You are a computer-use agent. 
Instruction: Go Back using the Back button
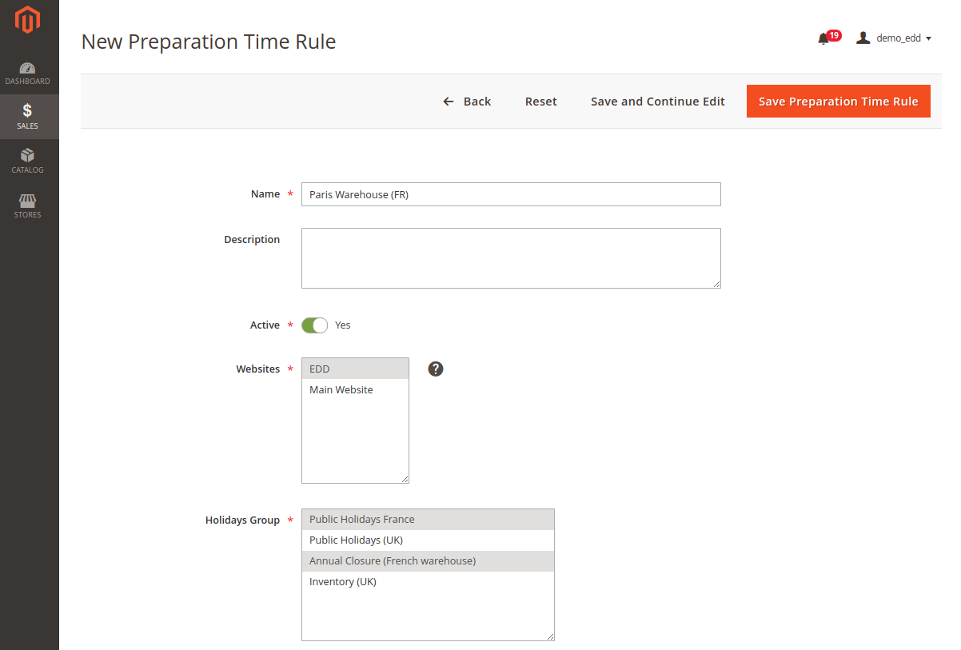click(x=467, y=102)
